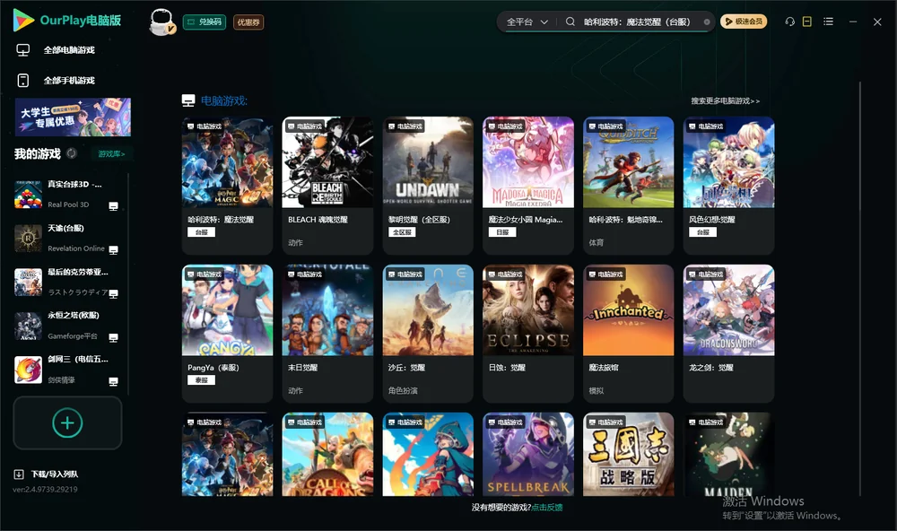Click the my-games sidebar scrollbar
897x531 pixels.
pyautogui.click(x=128, y=283)
